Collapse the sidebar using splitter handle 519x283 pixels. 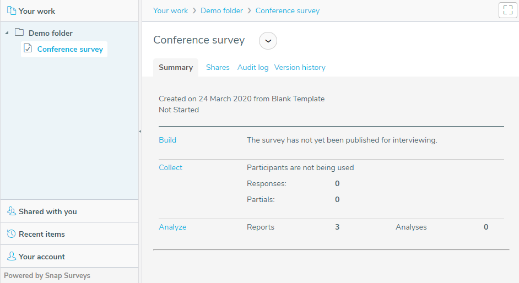[x=140, y=131]
